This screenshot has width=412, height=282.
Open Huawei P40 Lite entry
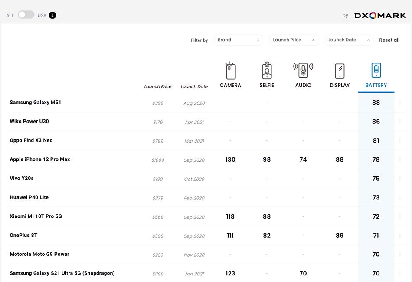point(29,197)
